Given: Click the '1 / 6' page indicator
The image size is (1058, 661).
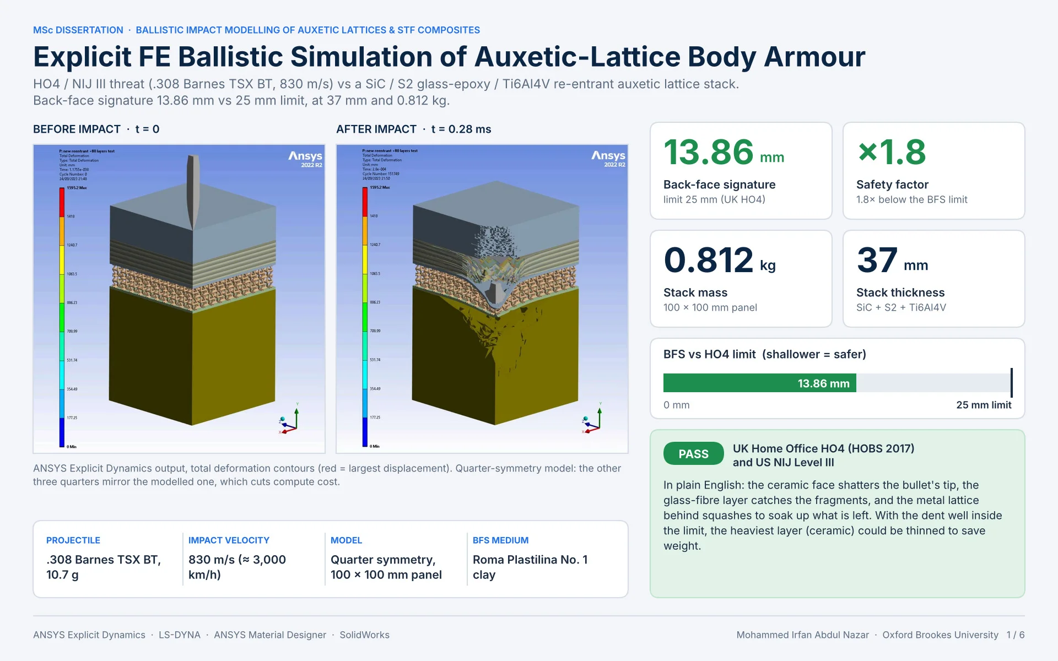Looking at the screenshot, I should [x=1016, y=635].
